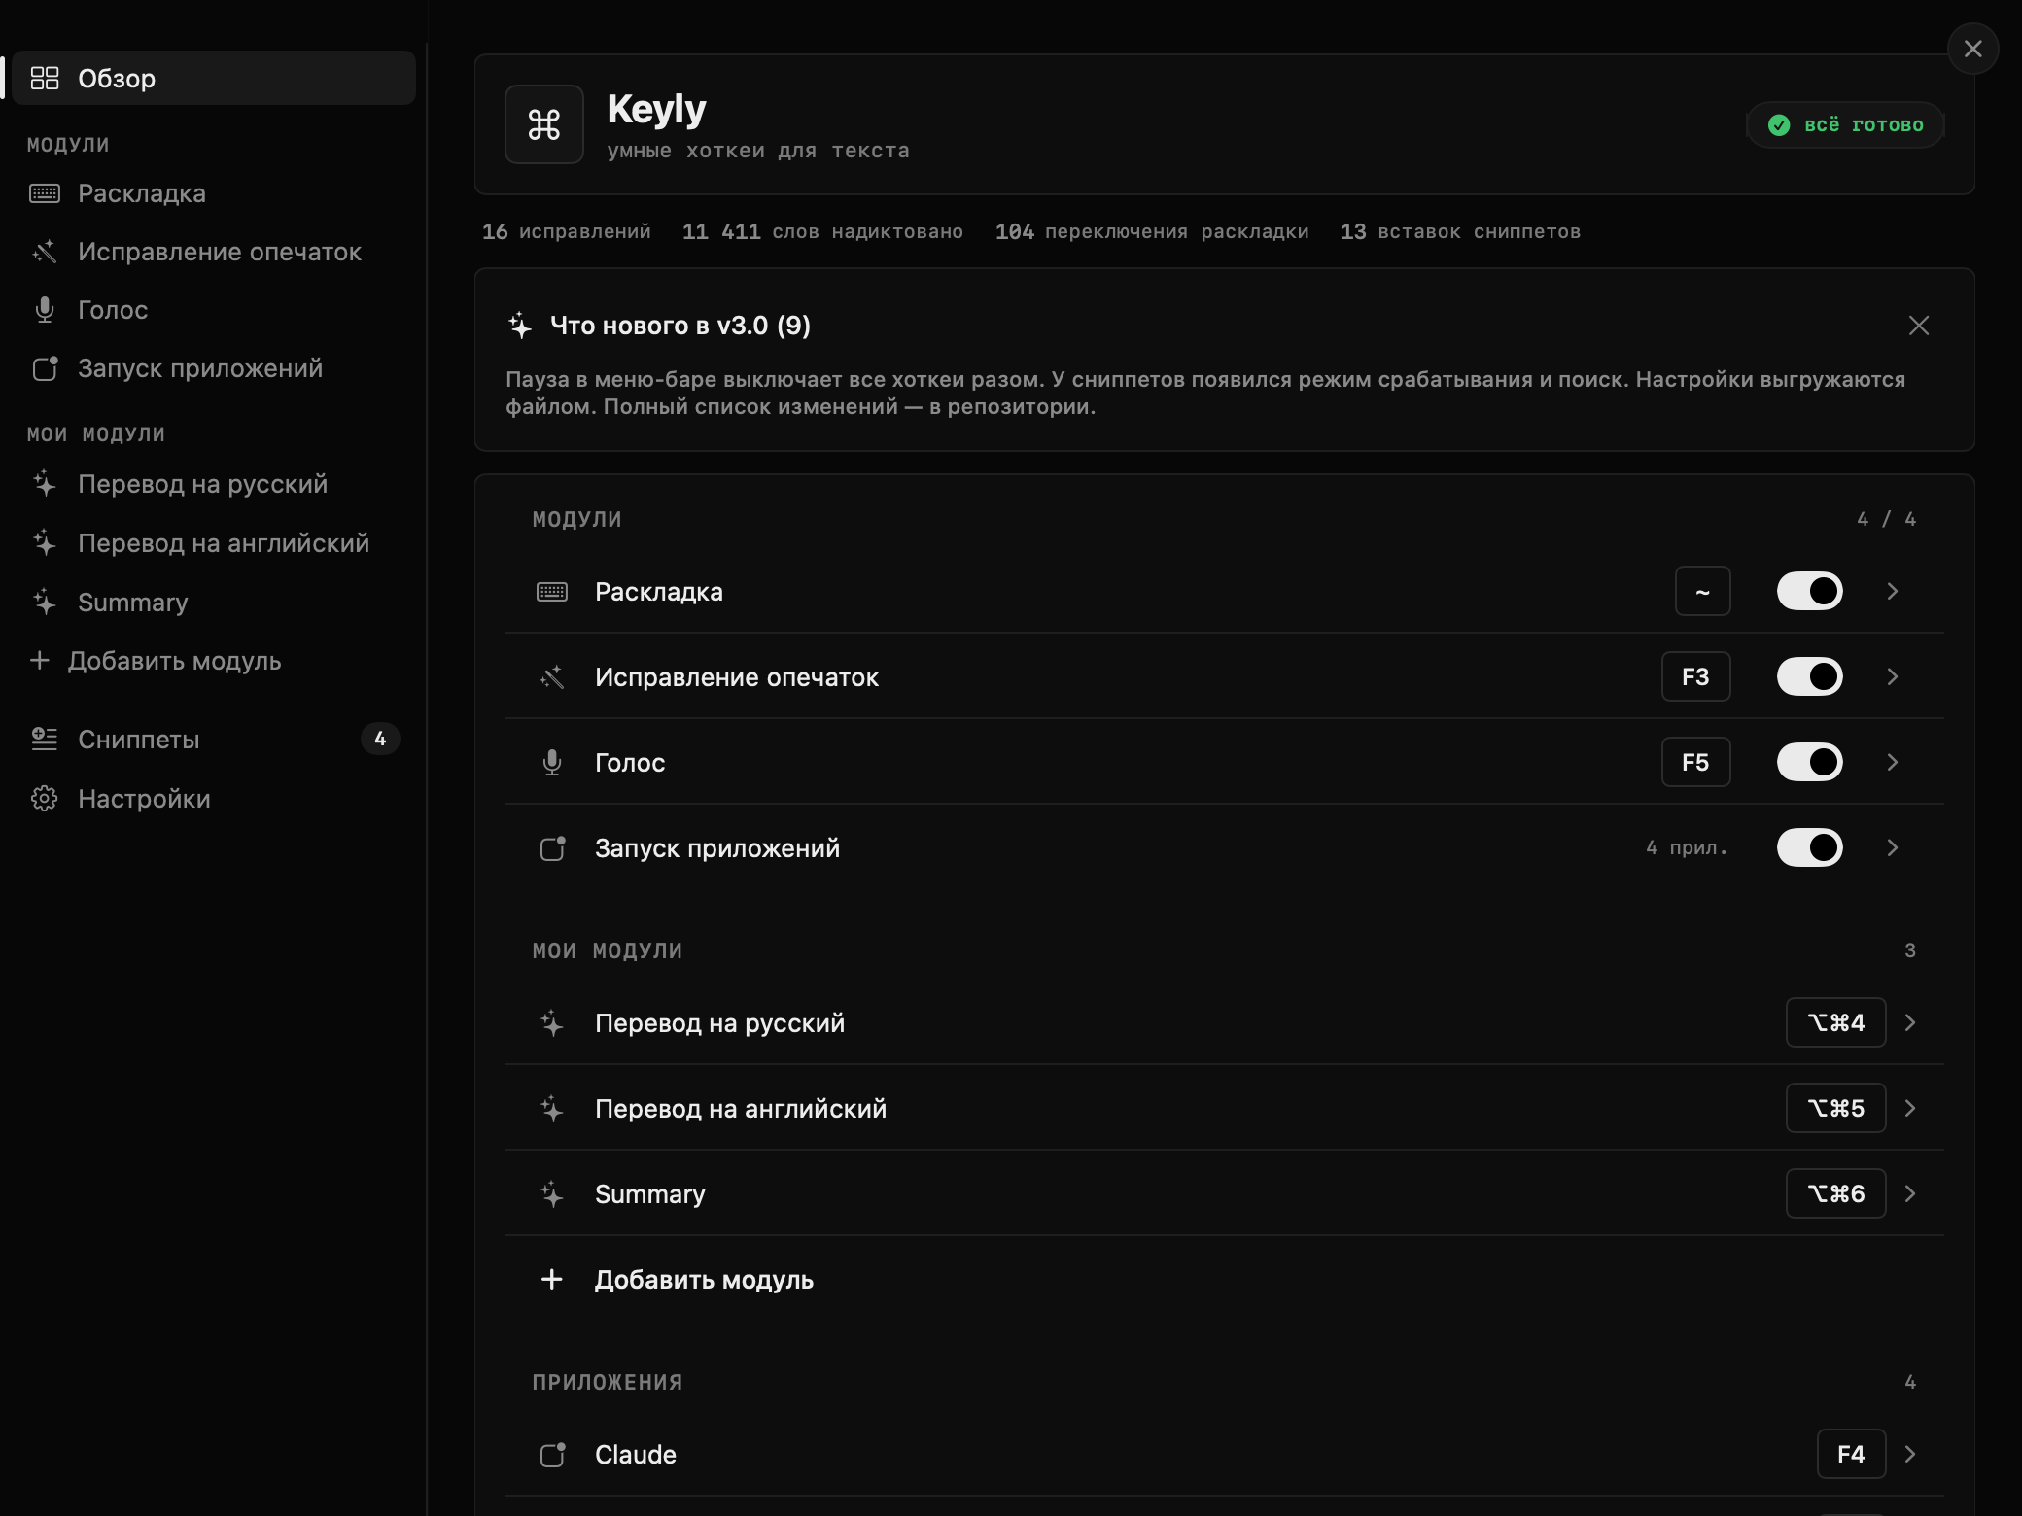Click the sparkle icon in main Summary row
Screen dimensions: 2022x1516
[x=552, y=1194]
